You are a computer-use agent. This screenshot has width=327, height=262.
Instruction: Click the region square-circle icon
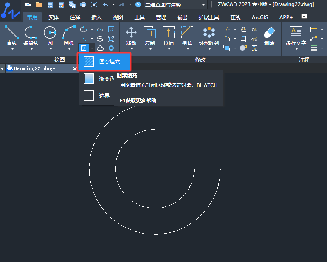tap(111, 29)
